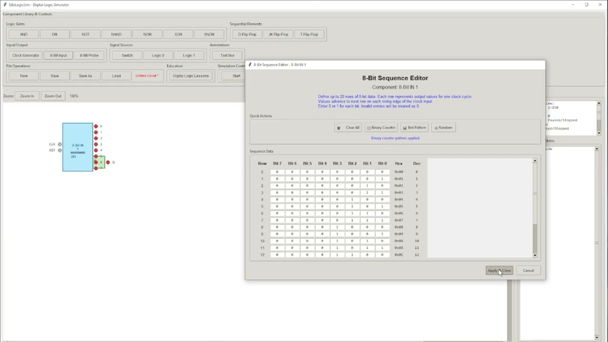Apply the Binary Counter pattern
This screenshot has height=342, width=608.
pos(381,127)
